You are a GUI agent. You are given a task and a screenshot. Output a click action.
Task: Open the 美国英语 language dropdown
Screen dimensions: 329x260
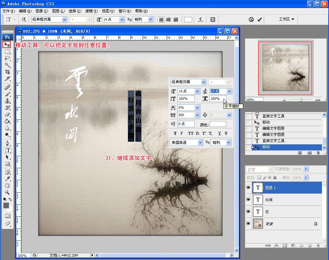click(x=200, y=143)
